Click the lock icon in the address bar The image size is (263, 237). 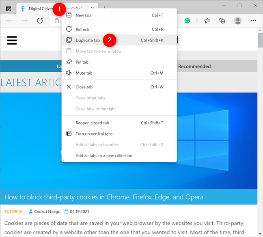57,21
